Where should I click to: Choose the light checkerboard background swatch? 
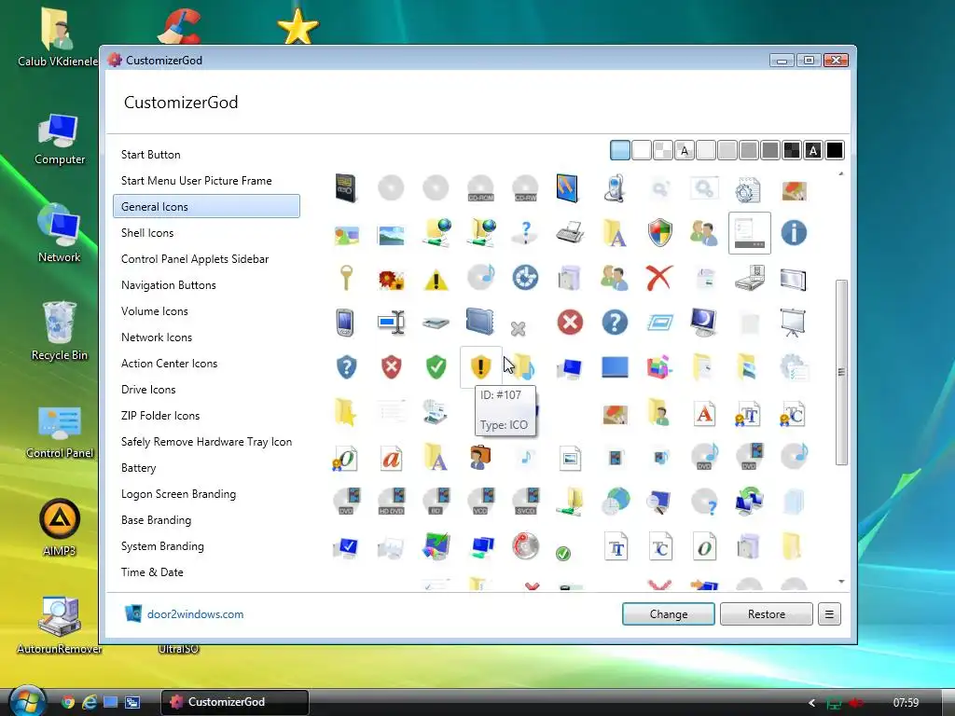[663, 150]
